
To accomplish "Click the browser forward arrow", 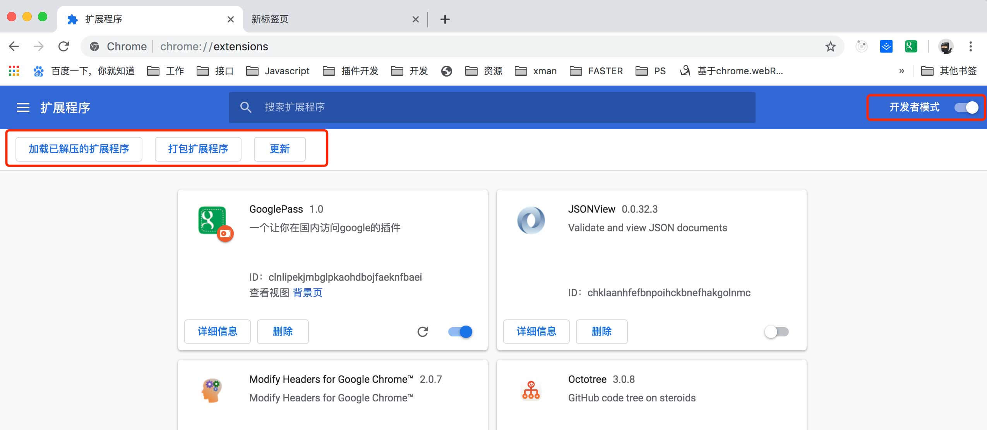I will tap(39, 46).
